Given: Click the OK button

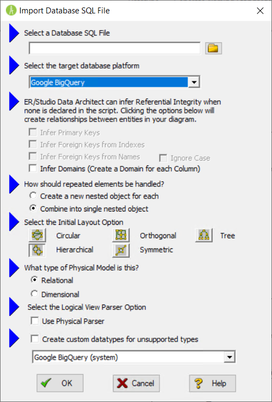Looking at the screenshot, I should 60,383.
